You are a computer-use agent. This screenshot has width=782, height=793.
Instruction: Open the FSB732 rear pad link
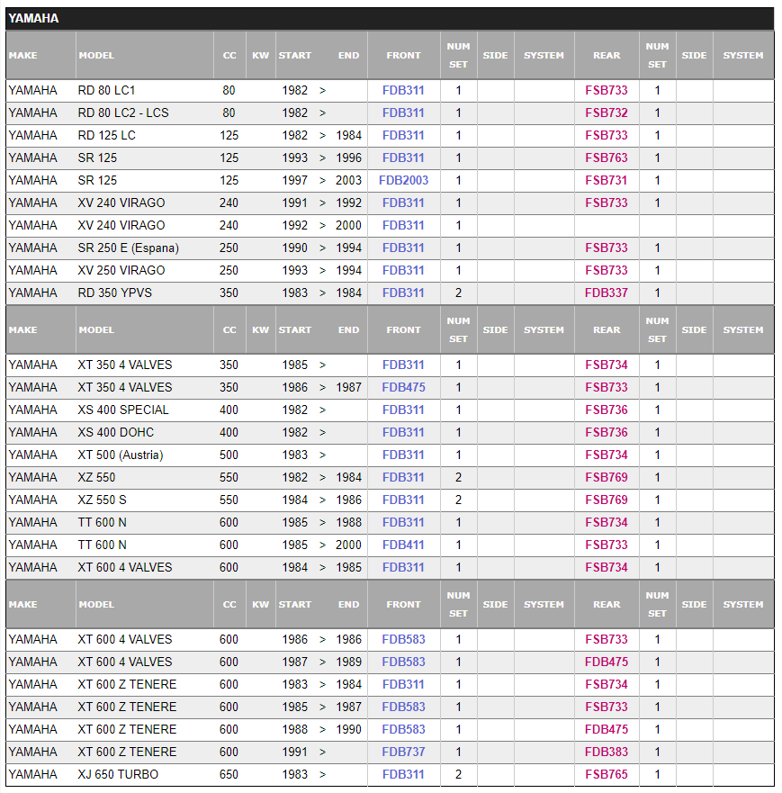pyautogui.click(x=607, y=113)
